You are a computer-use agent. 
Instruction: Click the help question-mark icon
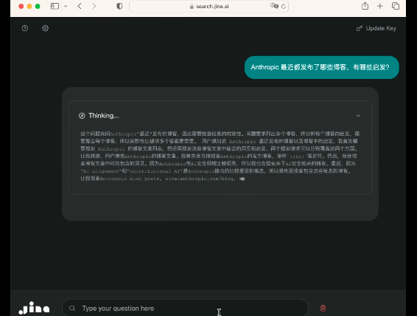(25, 28)
